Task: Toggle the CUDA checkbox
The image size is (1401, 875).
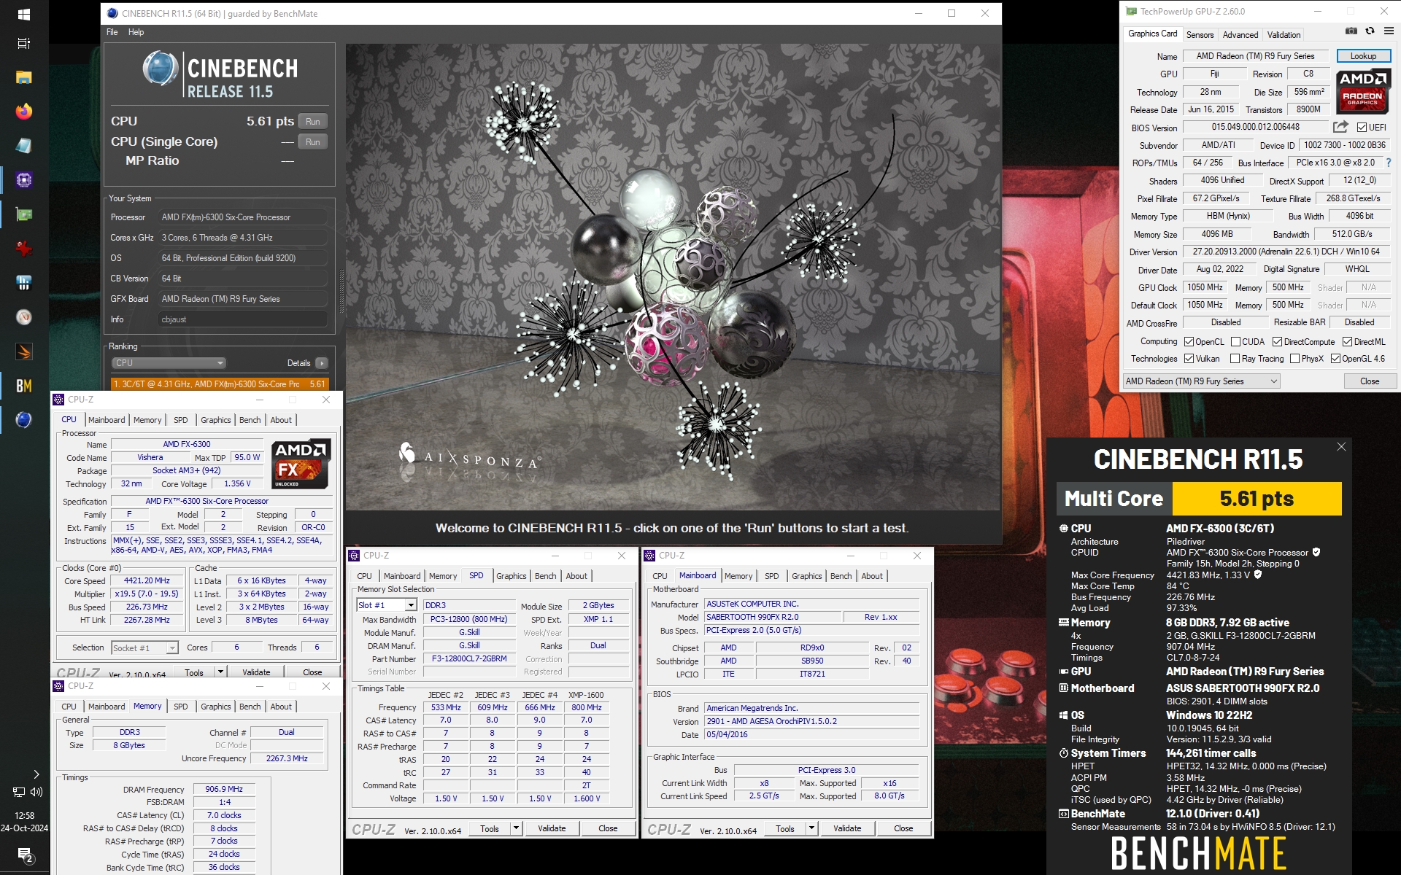Action: 1235,342
